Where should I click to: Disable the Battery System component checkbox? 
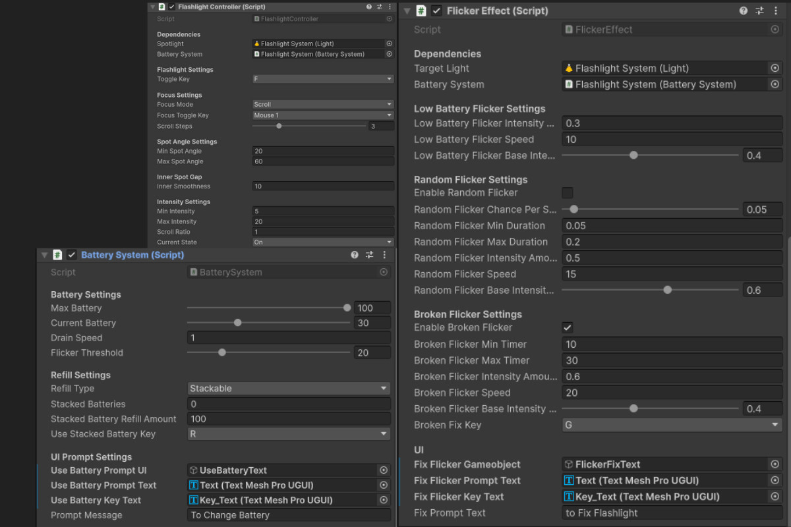(72, 255)
